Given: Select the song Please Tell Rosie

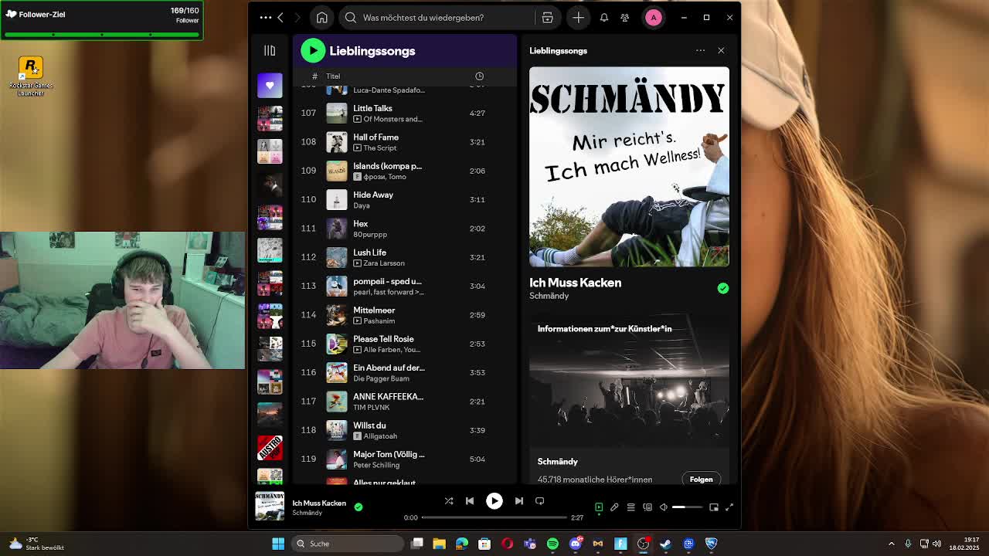Looking at the screenshot, I should 383,339.
